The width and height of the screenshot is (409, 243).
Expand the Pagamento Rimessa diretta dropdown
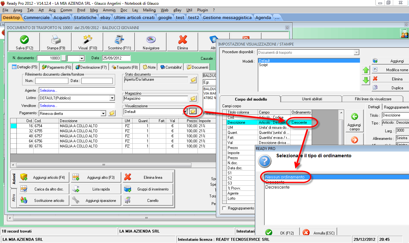103,113
